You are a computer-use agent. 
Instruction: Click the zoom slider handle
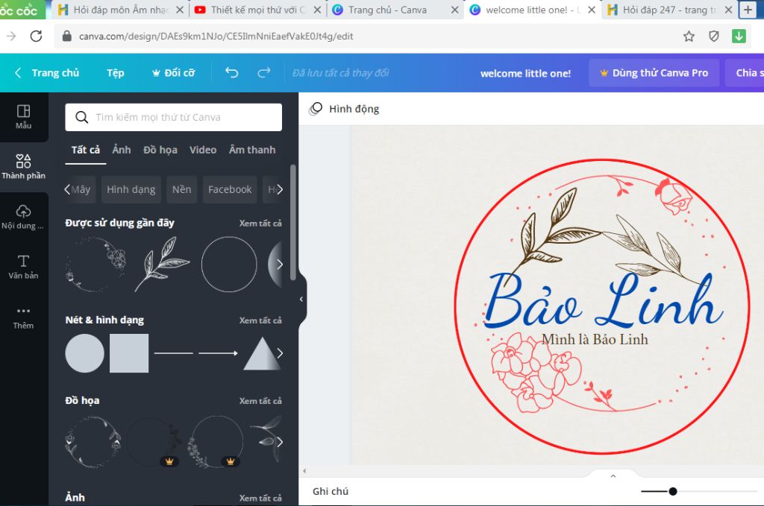coord(673,491)
